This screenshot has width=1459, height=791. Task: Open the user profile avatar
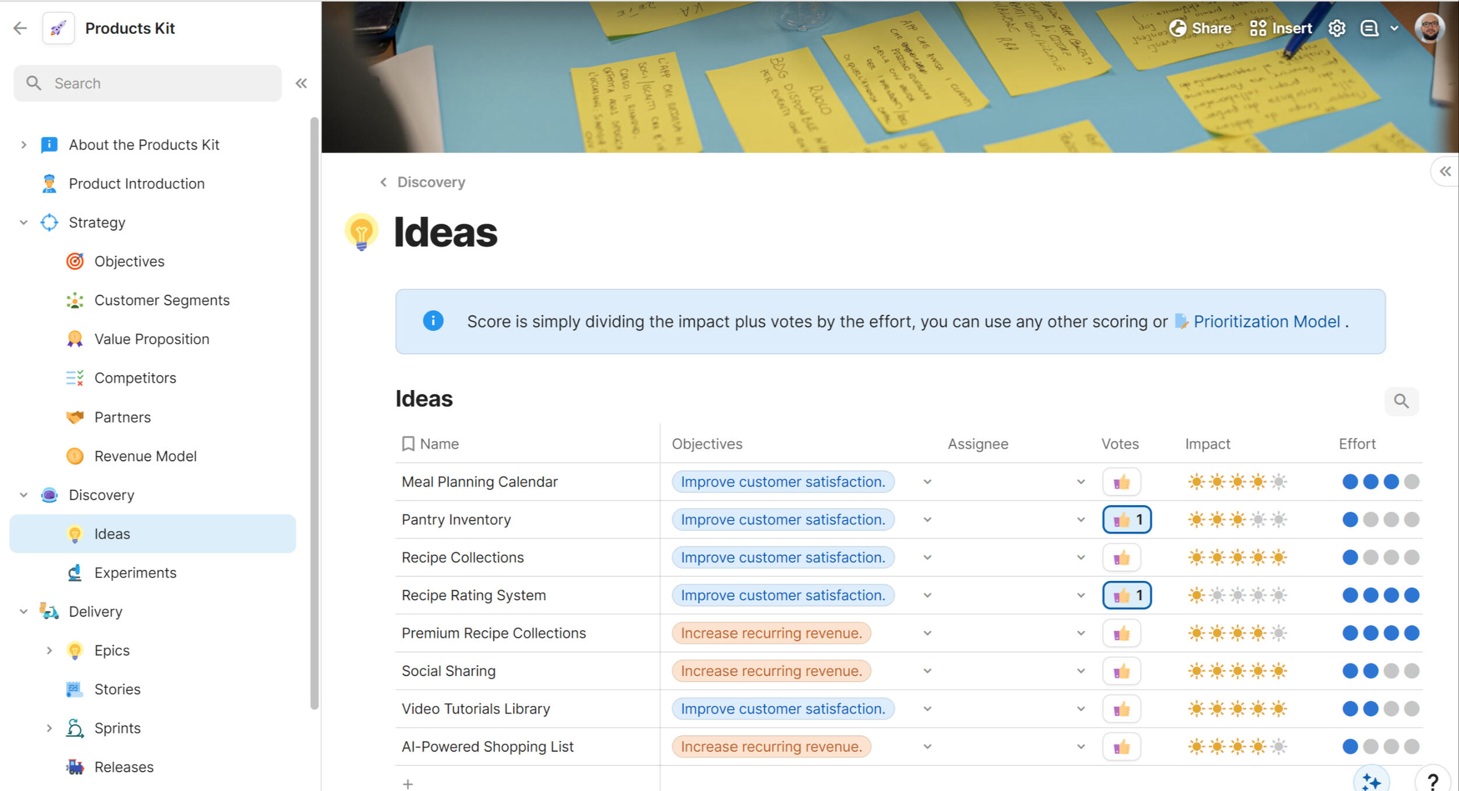[1430, 28]
